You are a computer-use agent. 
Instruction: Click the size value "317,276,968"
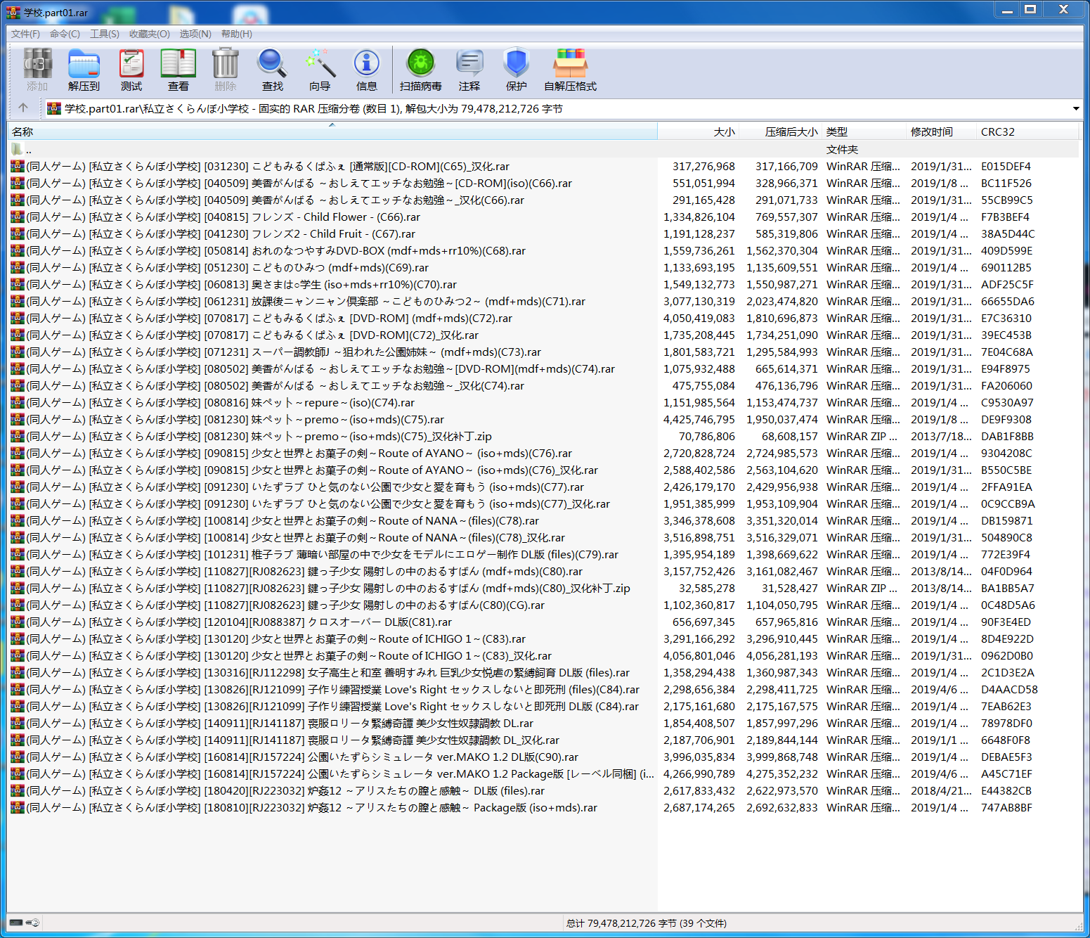pyautogui.click(x=703, y=167)
